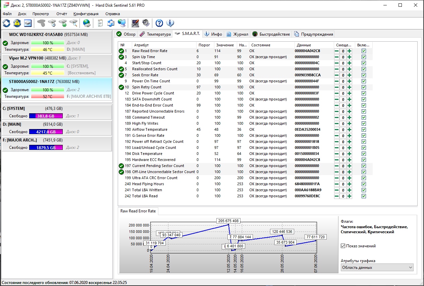This screenshot has height=286, width=424.
Task: Click the blue help question mark icon
Action: tap(159, 23)
